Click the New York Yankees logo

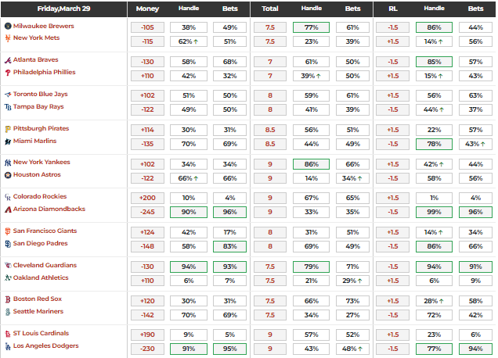pos(8,163)
